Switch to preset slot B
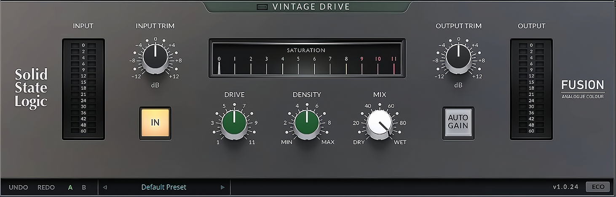The image size is (616, 197). [x=84, y=187]
